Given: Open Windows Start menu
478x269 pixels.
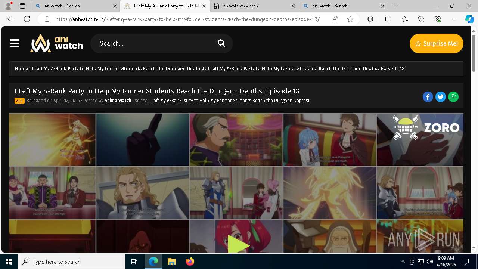Looking at the screenshot, I should coord(9,262).
